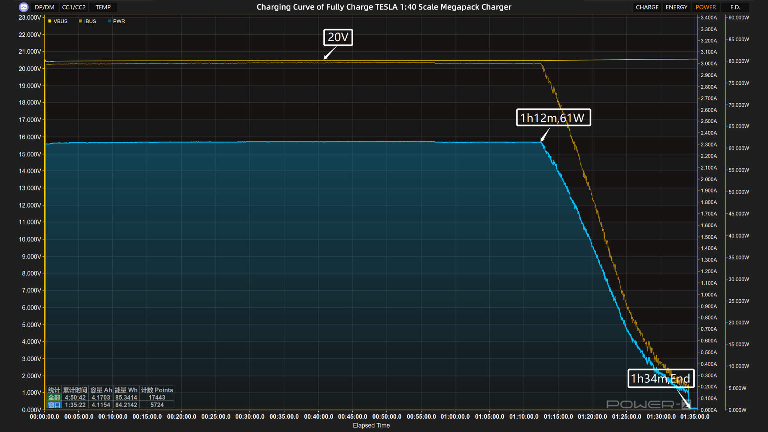The height and width of the screenshot is (432, 768).
Task: Toggle the TEMP curve display
Action: [103, 7]
